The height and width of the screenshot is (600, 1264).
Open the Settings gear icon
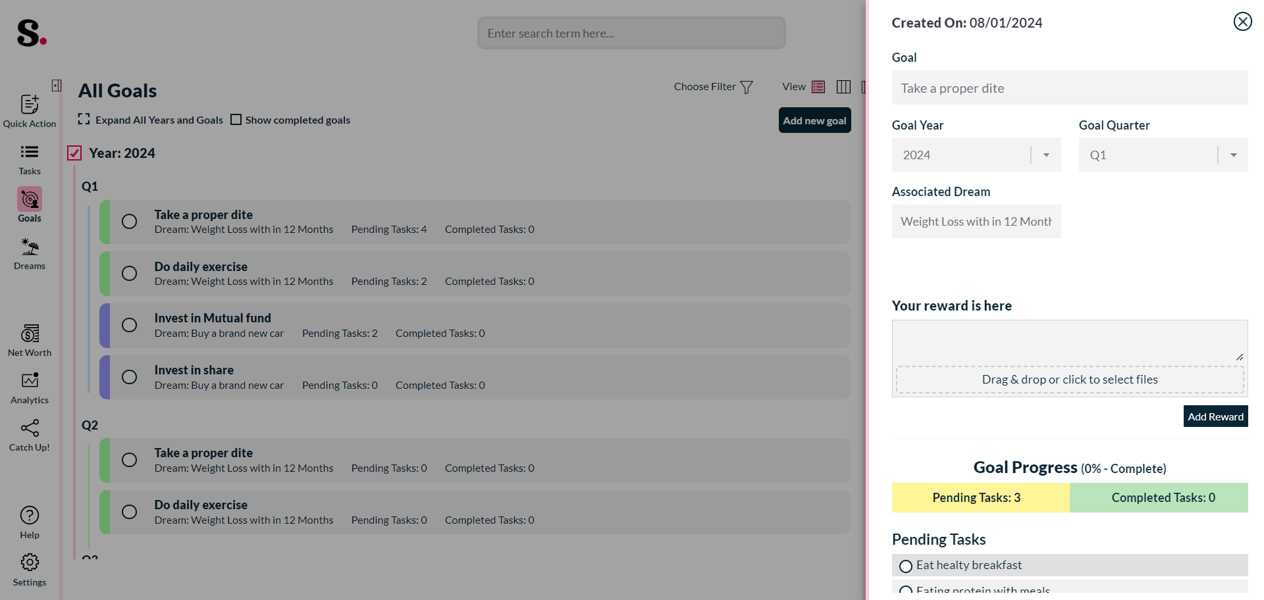[30, 562]
